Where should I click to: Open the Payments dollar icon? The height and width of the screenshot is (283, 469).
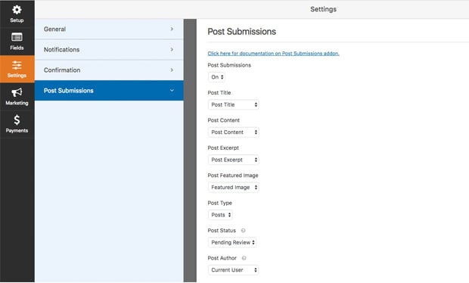[x=17, y=120]
